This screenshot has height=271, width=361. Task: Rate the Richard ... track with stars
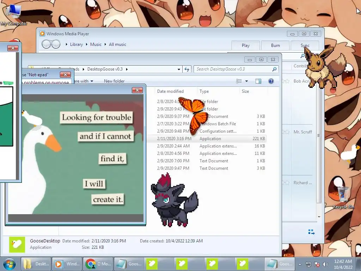[286, 183]
